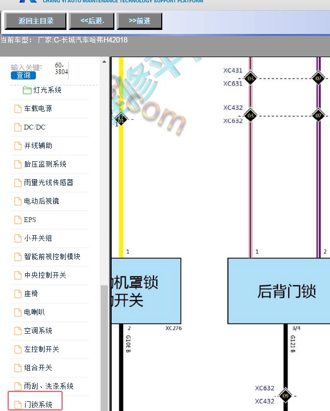The image size is (330, 411).
Task: Click the page icon beside 左控制开关
Action: (18, 349)
